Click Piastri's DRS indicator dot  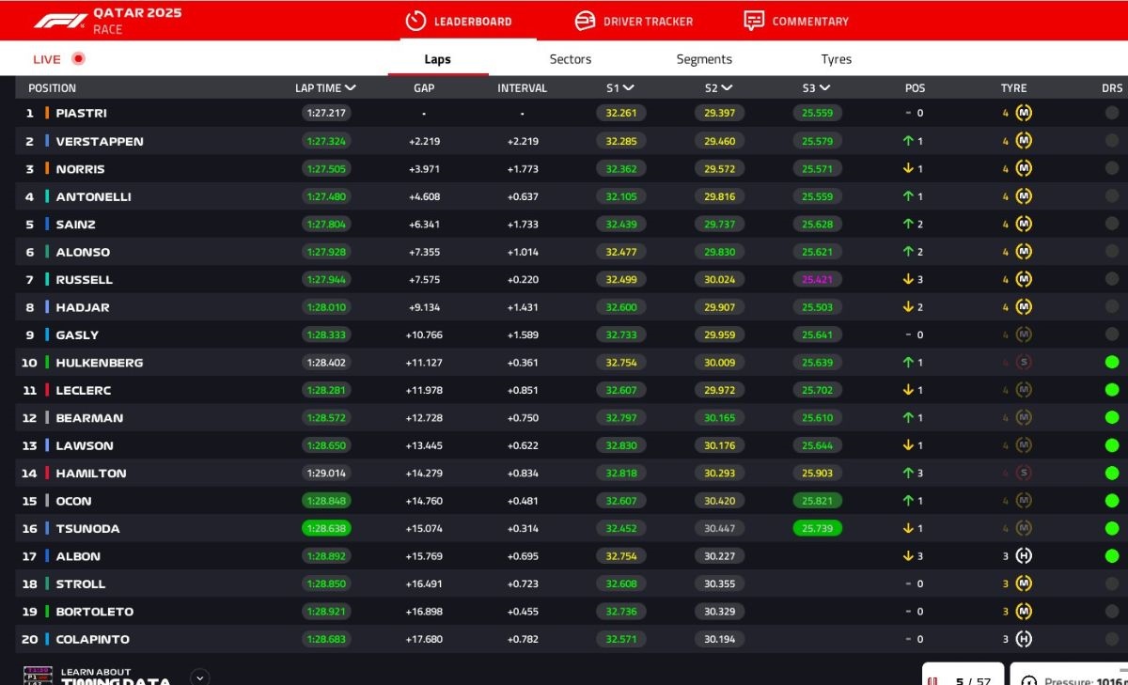click(1112, 114)
